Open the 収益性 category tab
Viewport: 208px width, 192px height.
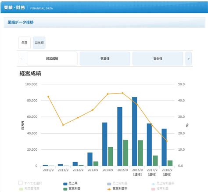coord(105,58)
